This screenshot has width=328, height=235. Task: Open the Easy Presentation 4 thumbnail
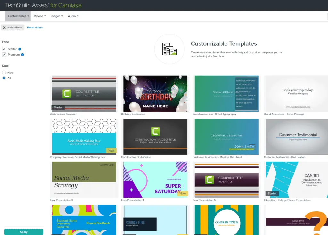point(155,180)
